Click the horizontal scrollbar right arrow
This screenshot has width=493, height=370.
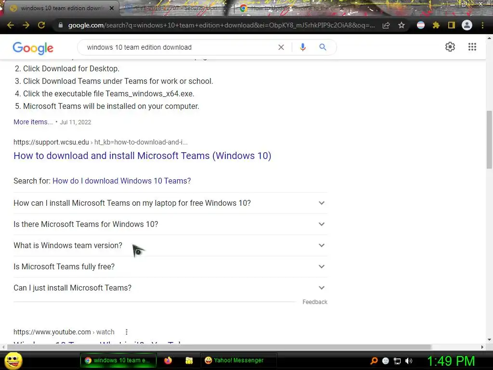(x=482, y=347)
